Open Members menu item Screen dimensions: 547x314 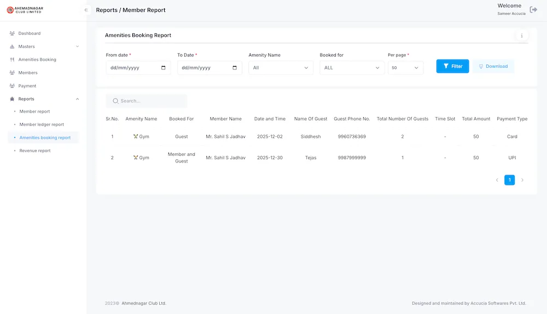click(x=28, y=73)
